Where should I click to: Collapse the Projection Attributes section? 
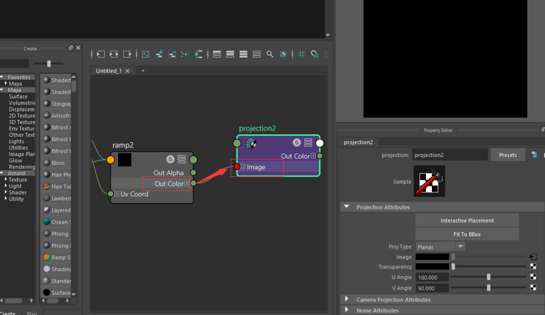click(347, 207)
